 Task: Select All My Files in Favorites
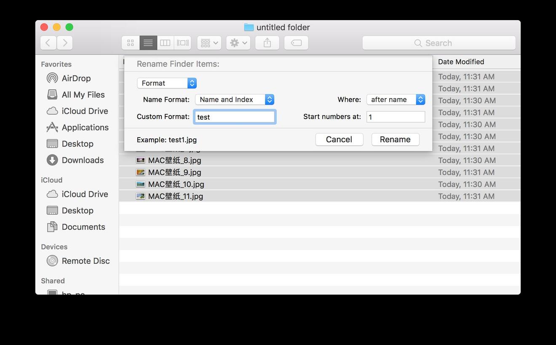click(x=83, y=95)
